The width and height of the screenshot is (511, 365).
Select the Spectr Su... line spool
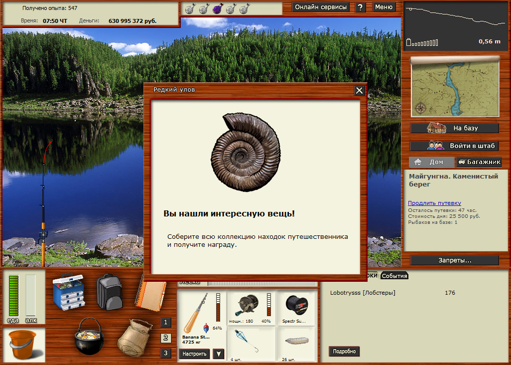click(296, 305)
